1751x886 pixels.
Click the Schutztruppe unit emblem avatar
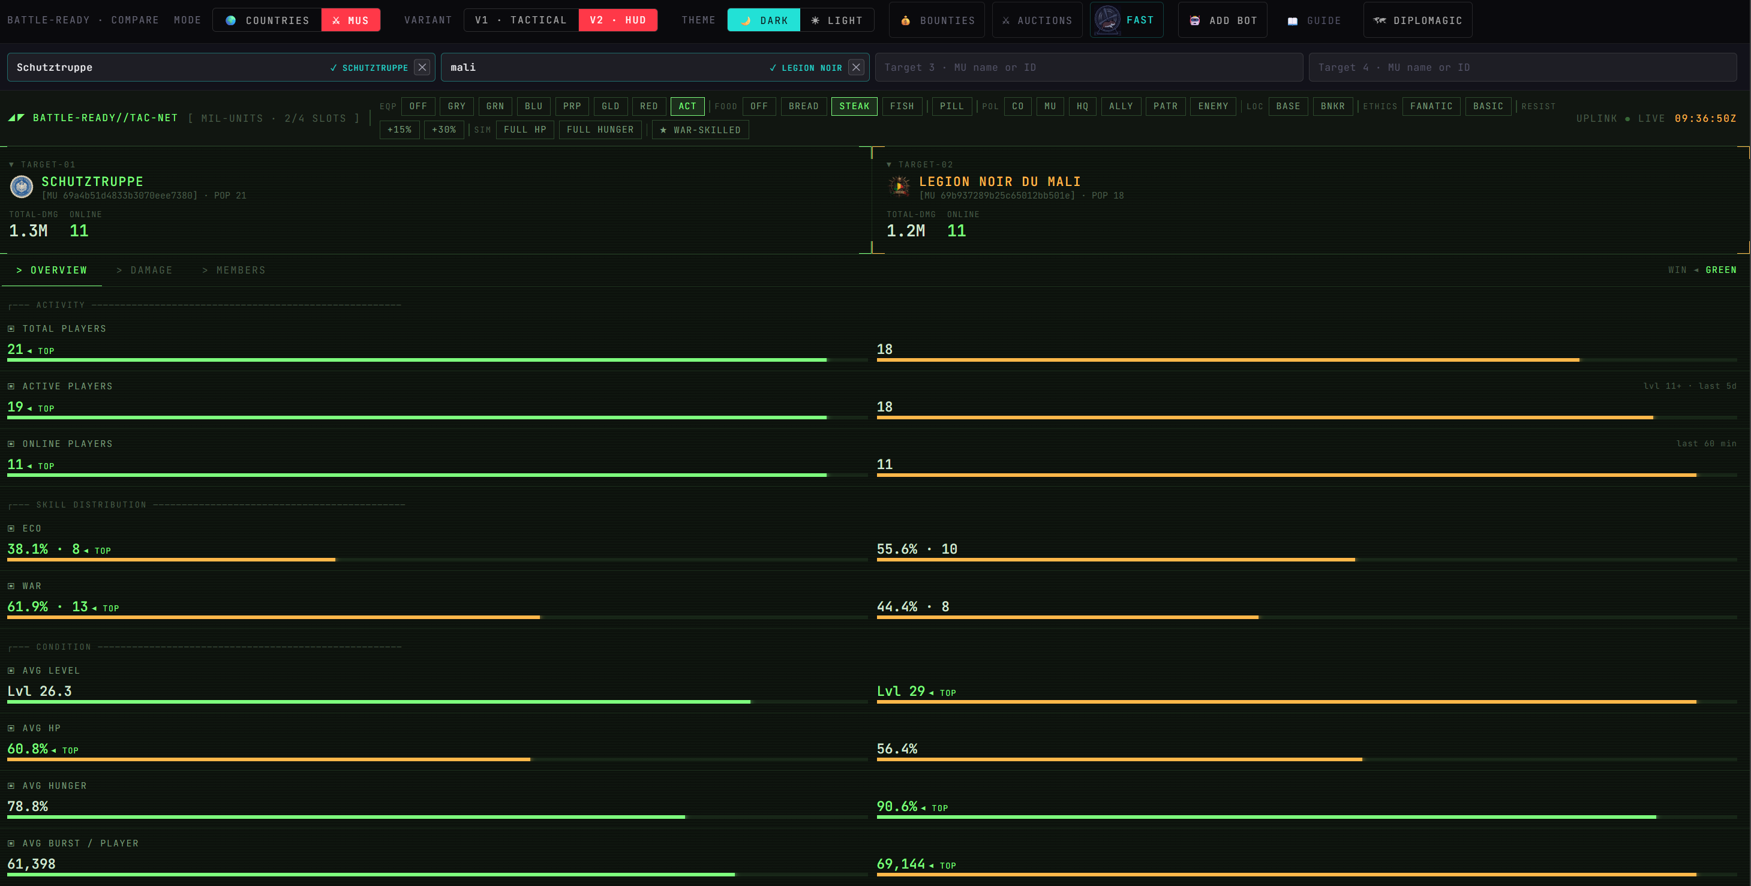[22, 187]
